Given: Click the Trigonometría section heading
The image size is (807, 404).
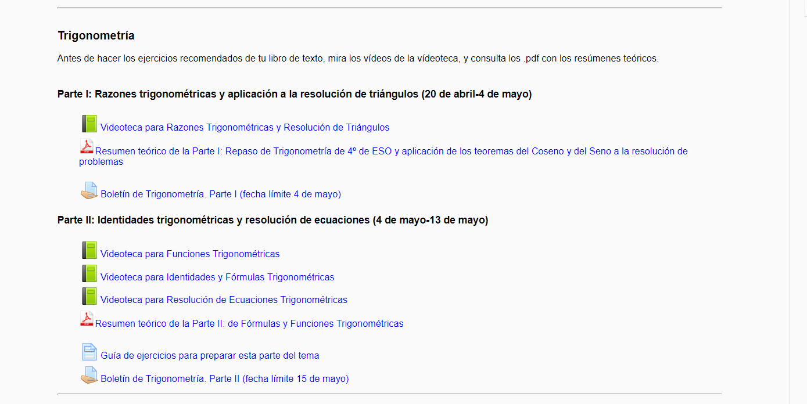Looking at the screenshot, I should coord(96,35).
